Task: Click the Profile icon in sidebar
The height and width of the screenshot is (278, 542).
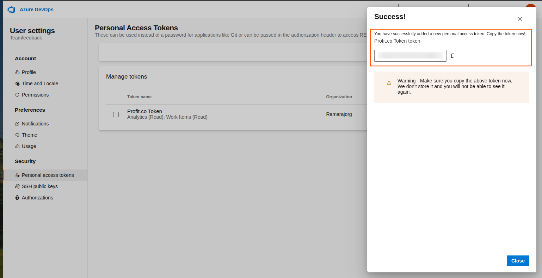Action: (x=17, y=72)
